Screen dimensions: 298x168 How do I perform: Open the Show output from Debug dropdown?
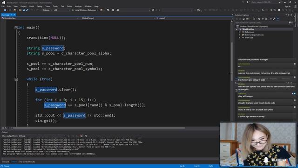(41, 136)
